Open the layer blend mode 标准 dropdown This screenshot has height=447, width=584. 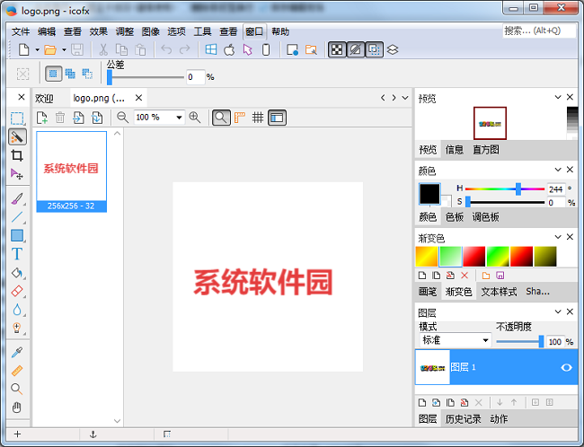(486, 341)
